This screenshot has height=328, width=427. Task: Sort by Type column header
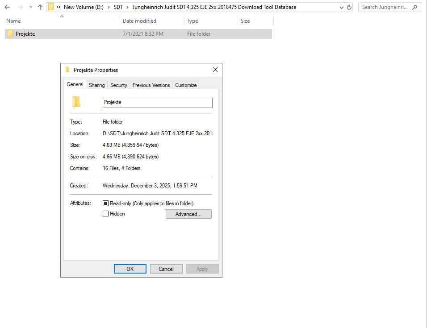tap(193, 21)
